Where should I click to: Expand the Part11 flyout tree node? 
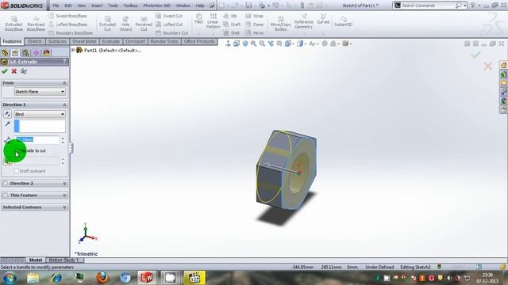point(73,50)
